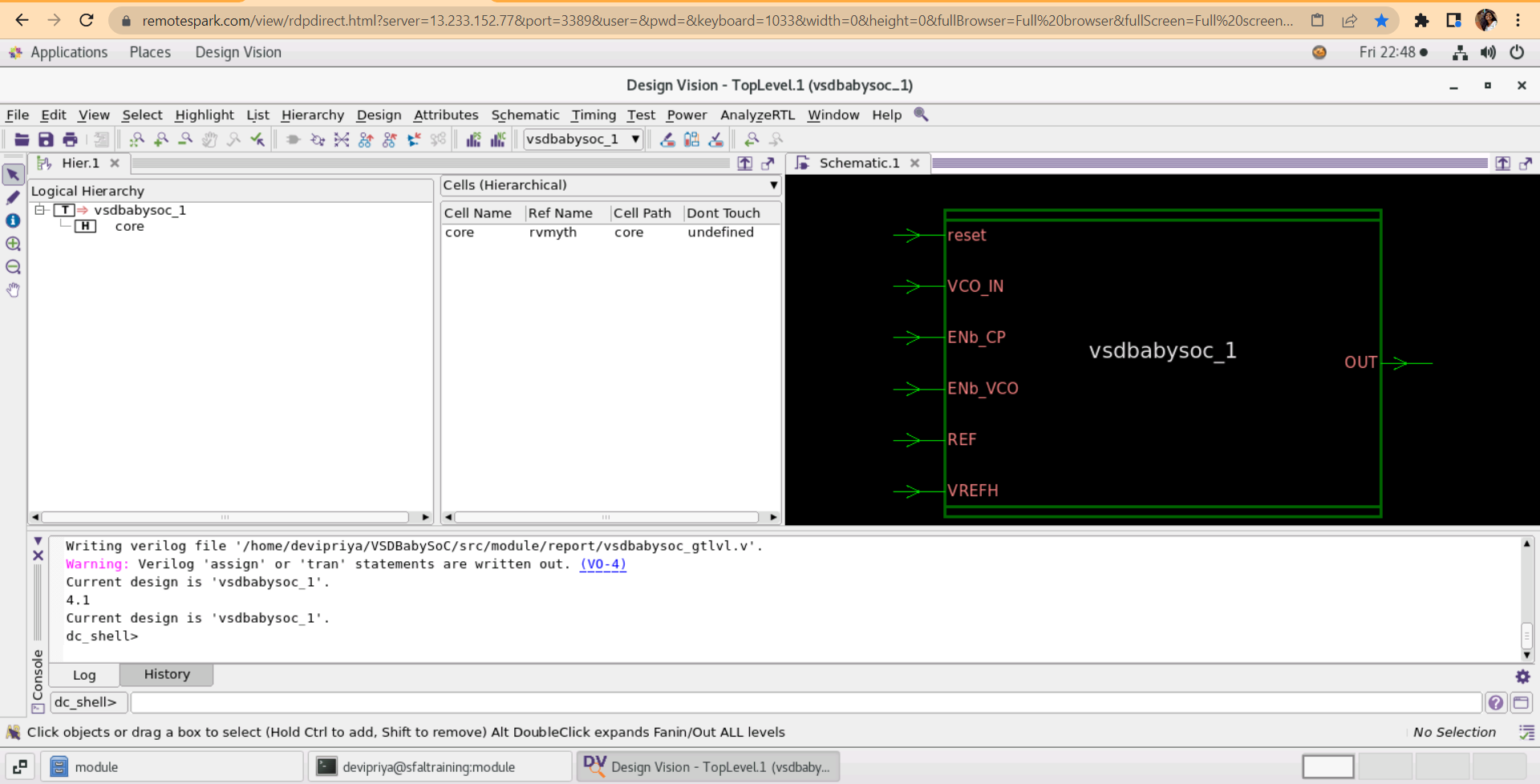Follow the (VO-4) warning link in the log

tap(602, 564)
